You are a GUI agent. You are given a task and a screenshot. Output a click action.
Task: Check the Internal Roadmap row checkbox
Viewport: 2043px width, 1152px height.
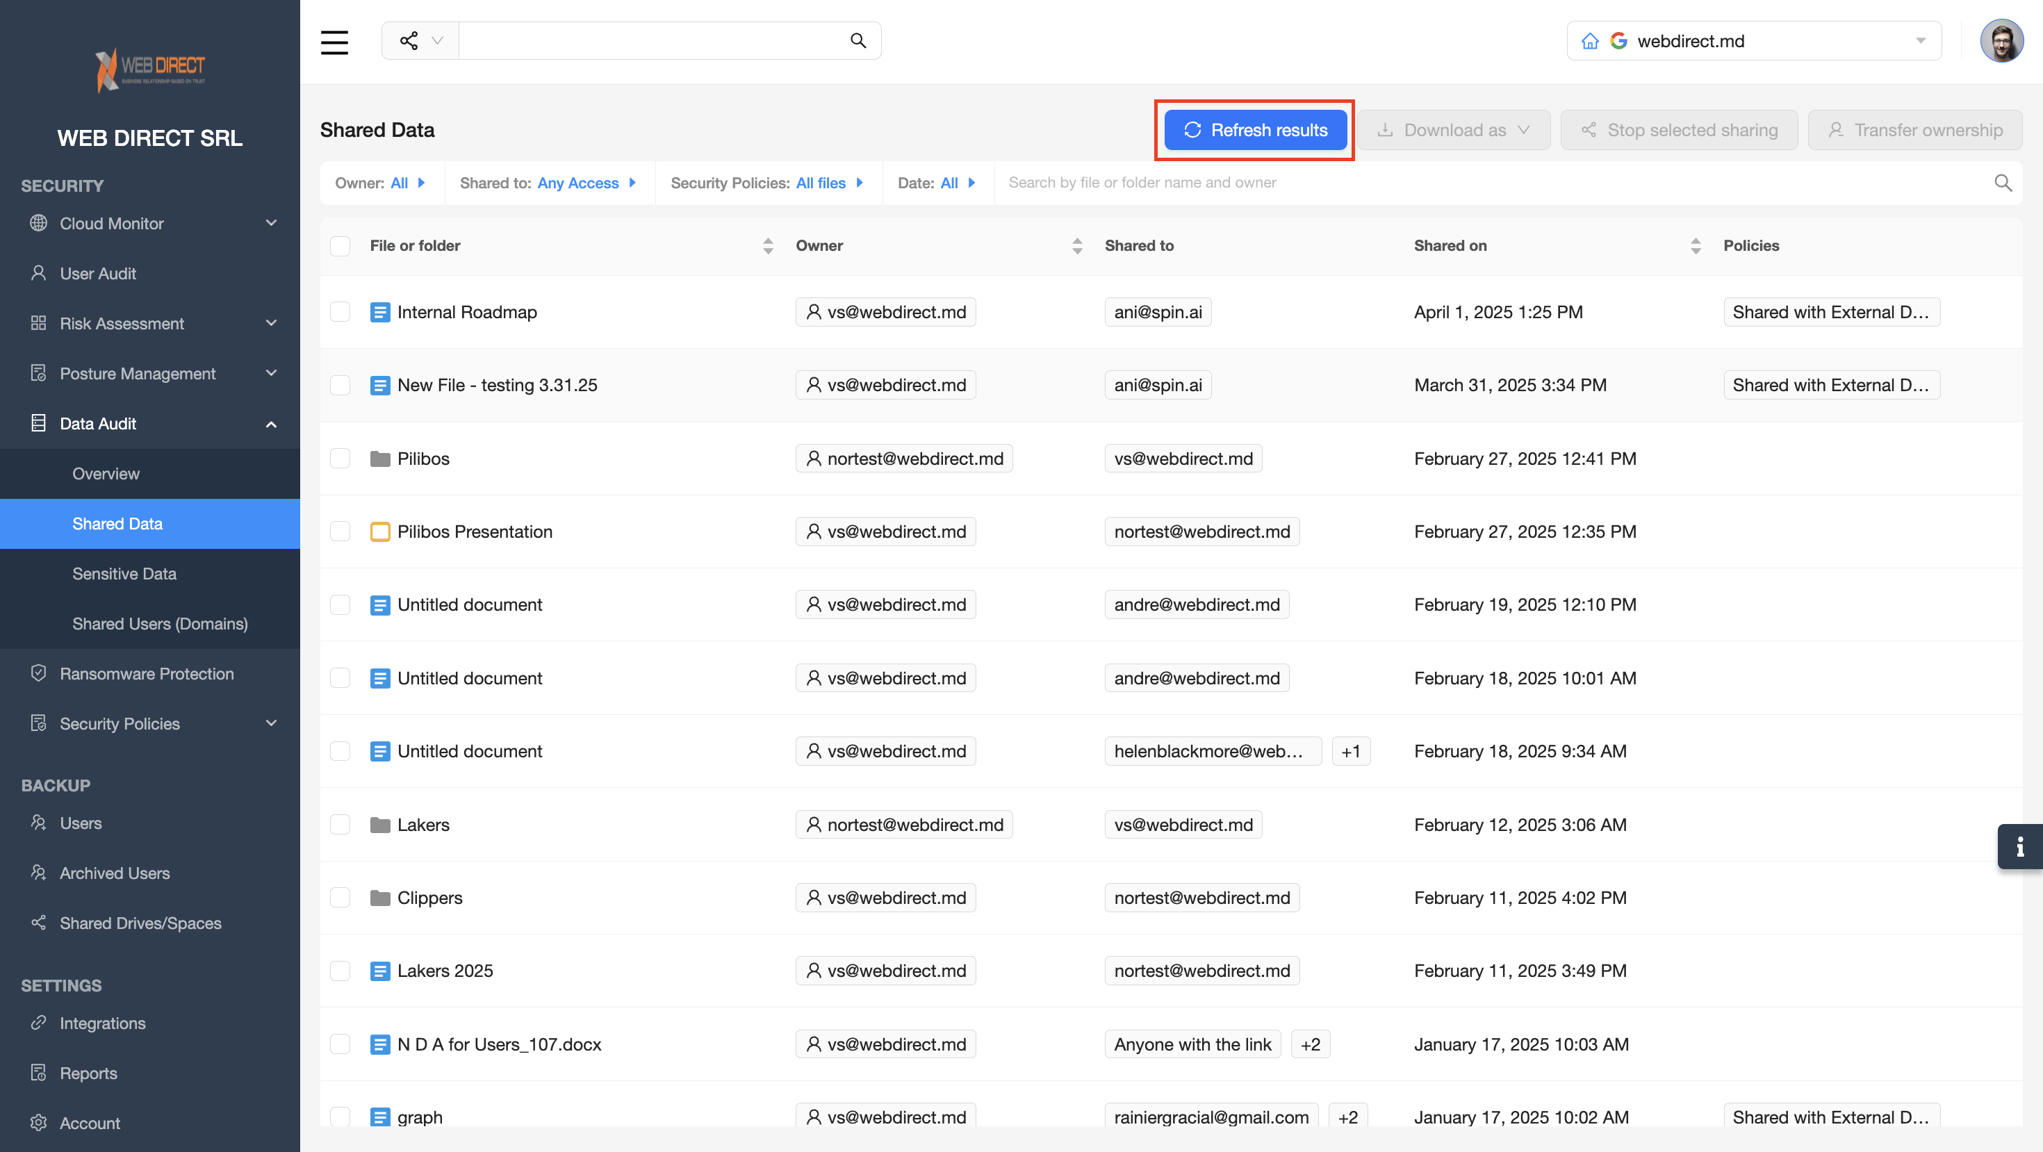[340, 313]
